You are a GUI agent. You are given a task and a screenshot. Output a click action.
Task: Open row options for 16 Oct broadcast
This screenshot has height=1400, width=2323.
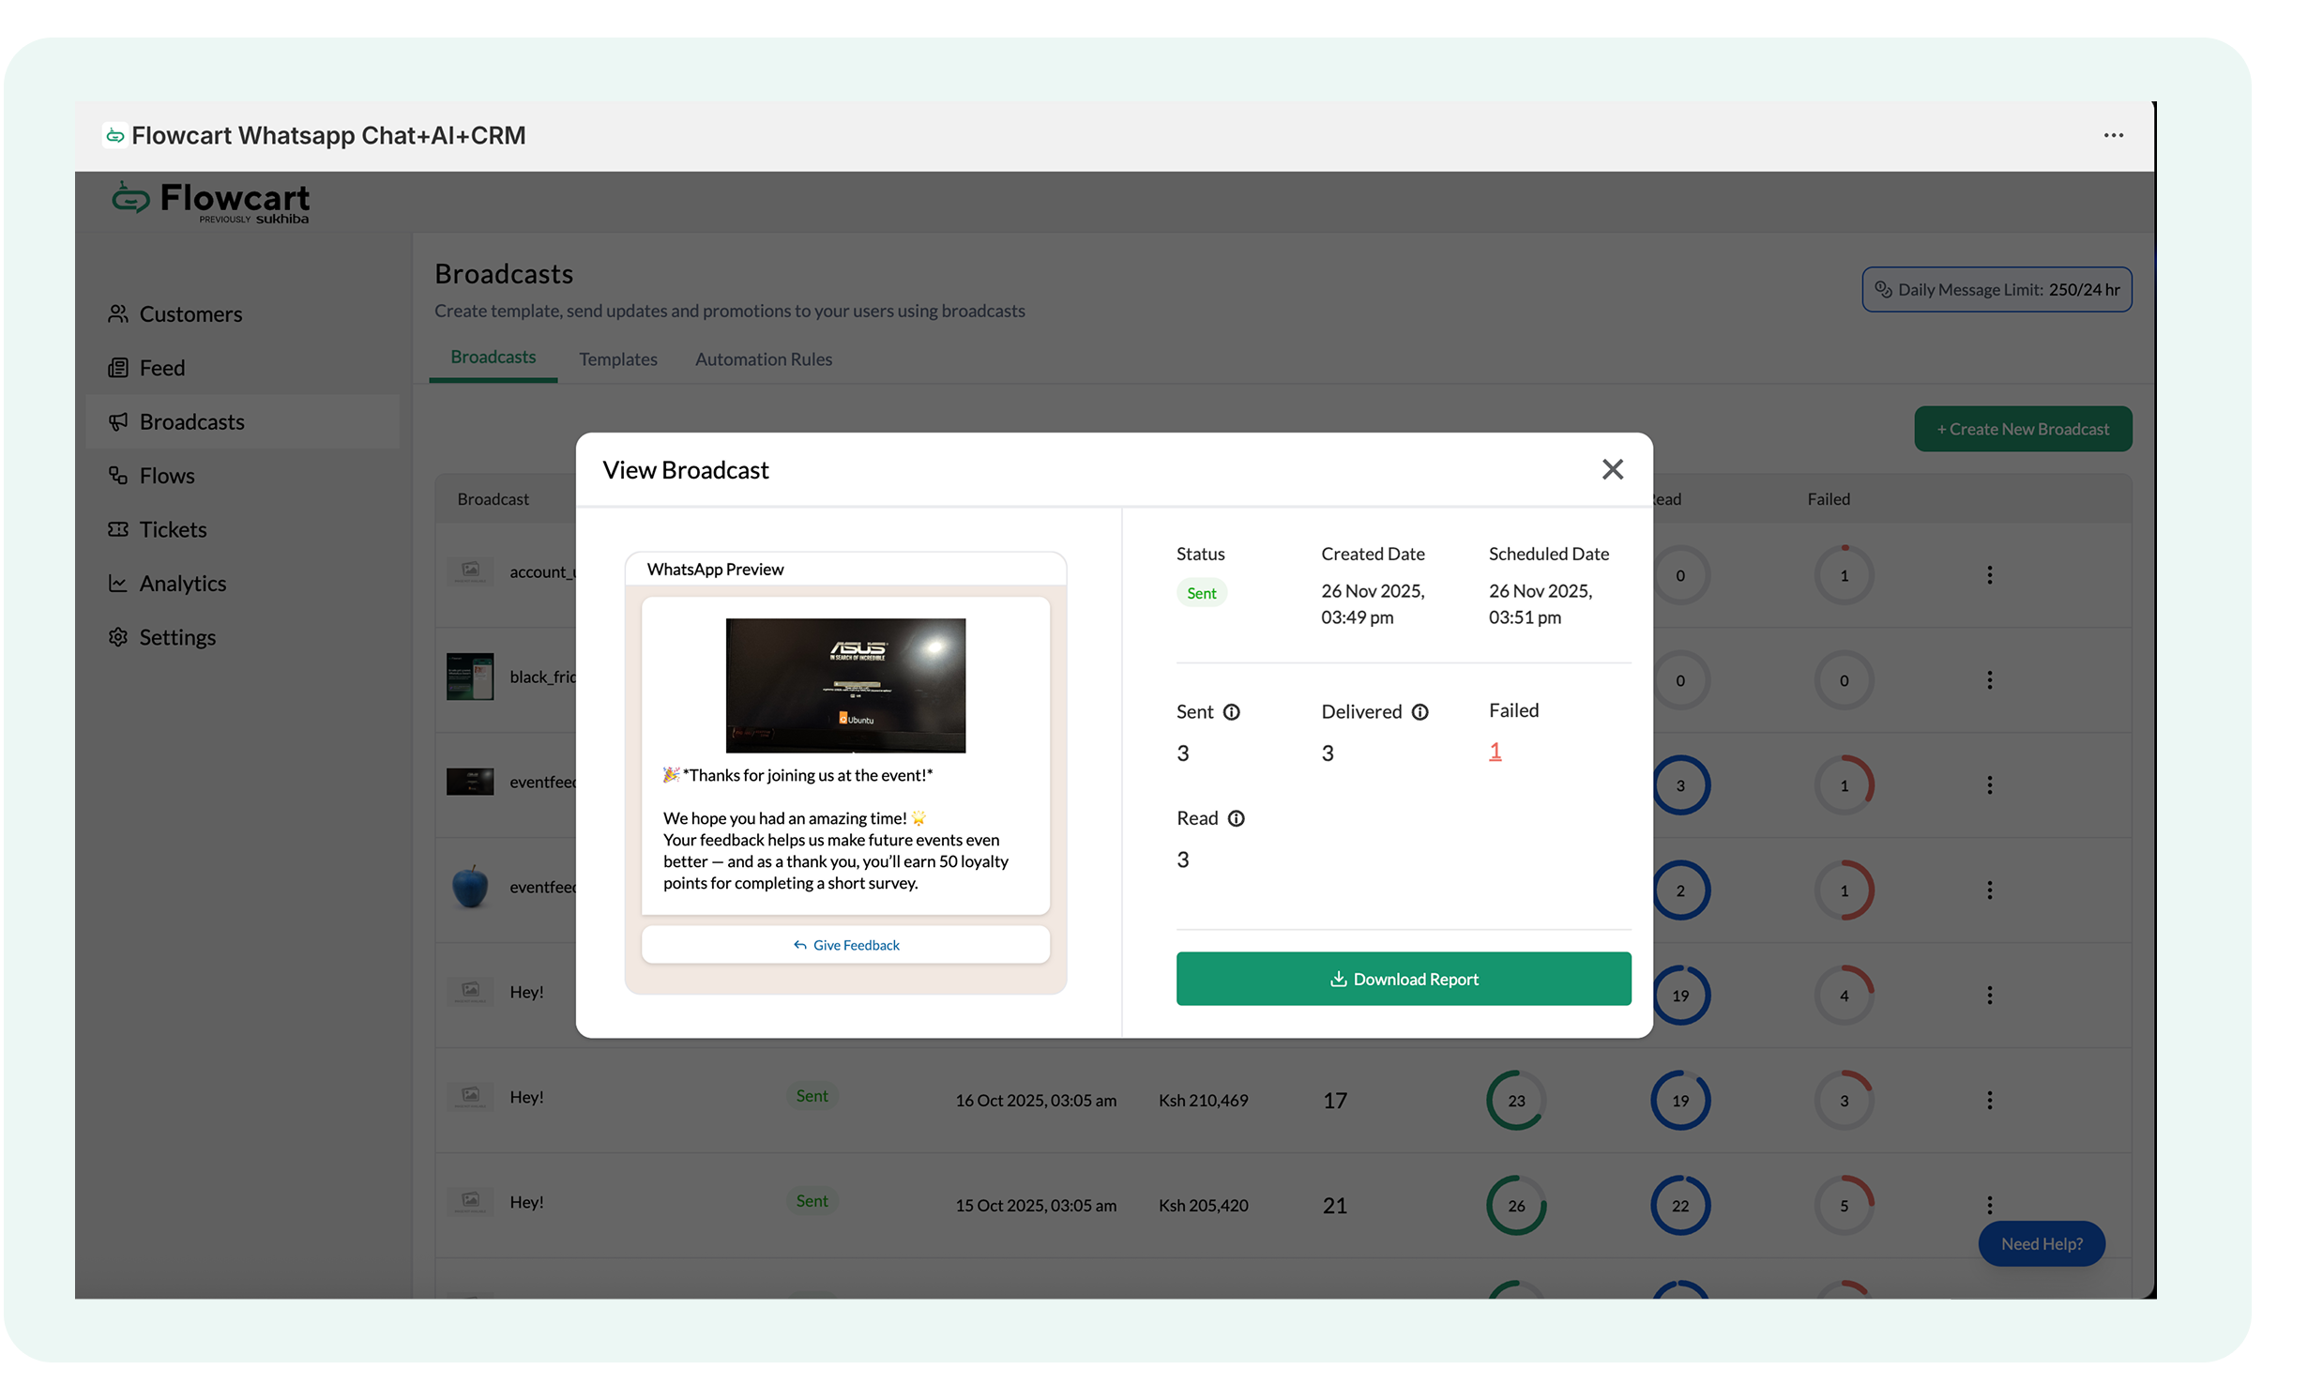click(1989, 1101)
